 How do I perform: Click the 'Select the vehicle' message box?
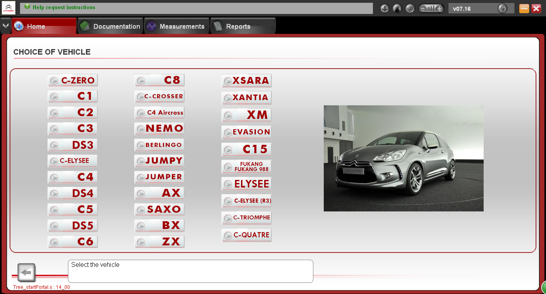[x=191, y=271]
